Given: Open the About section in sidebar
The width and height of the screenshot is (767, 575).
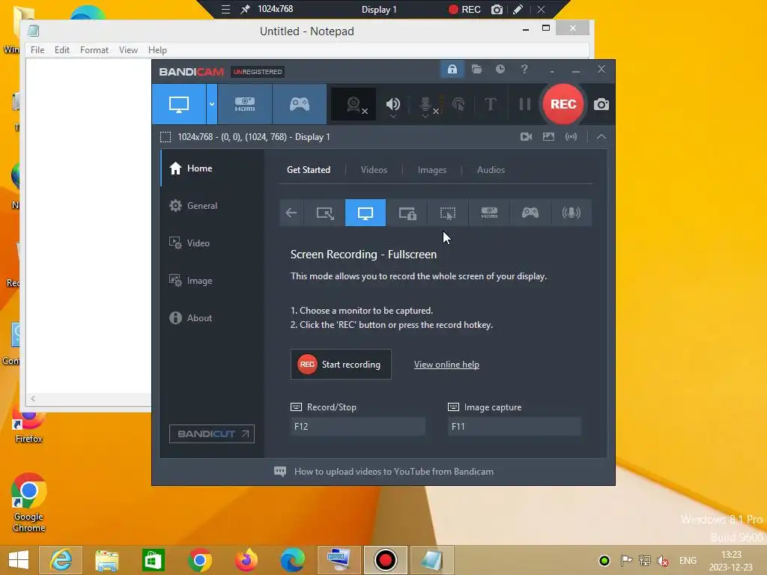Looking at the screenshot, I should [212, 317].
